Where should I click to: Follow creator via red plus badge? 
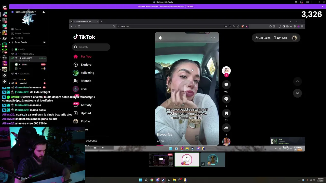tap(226, 75)
